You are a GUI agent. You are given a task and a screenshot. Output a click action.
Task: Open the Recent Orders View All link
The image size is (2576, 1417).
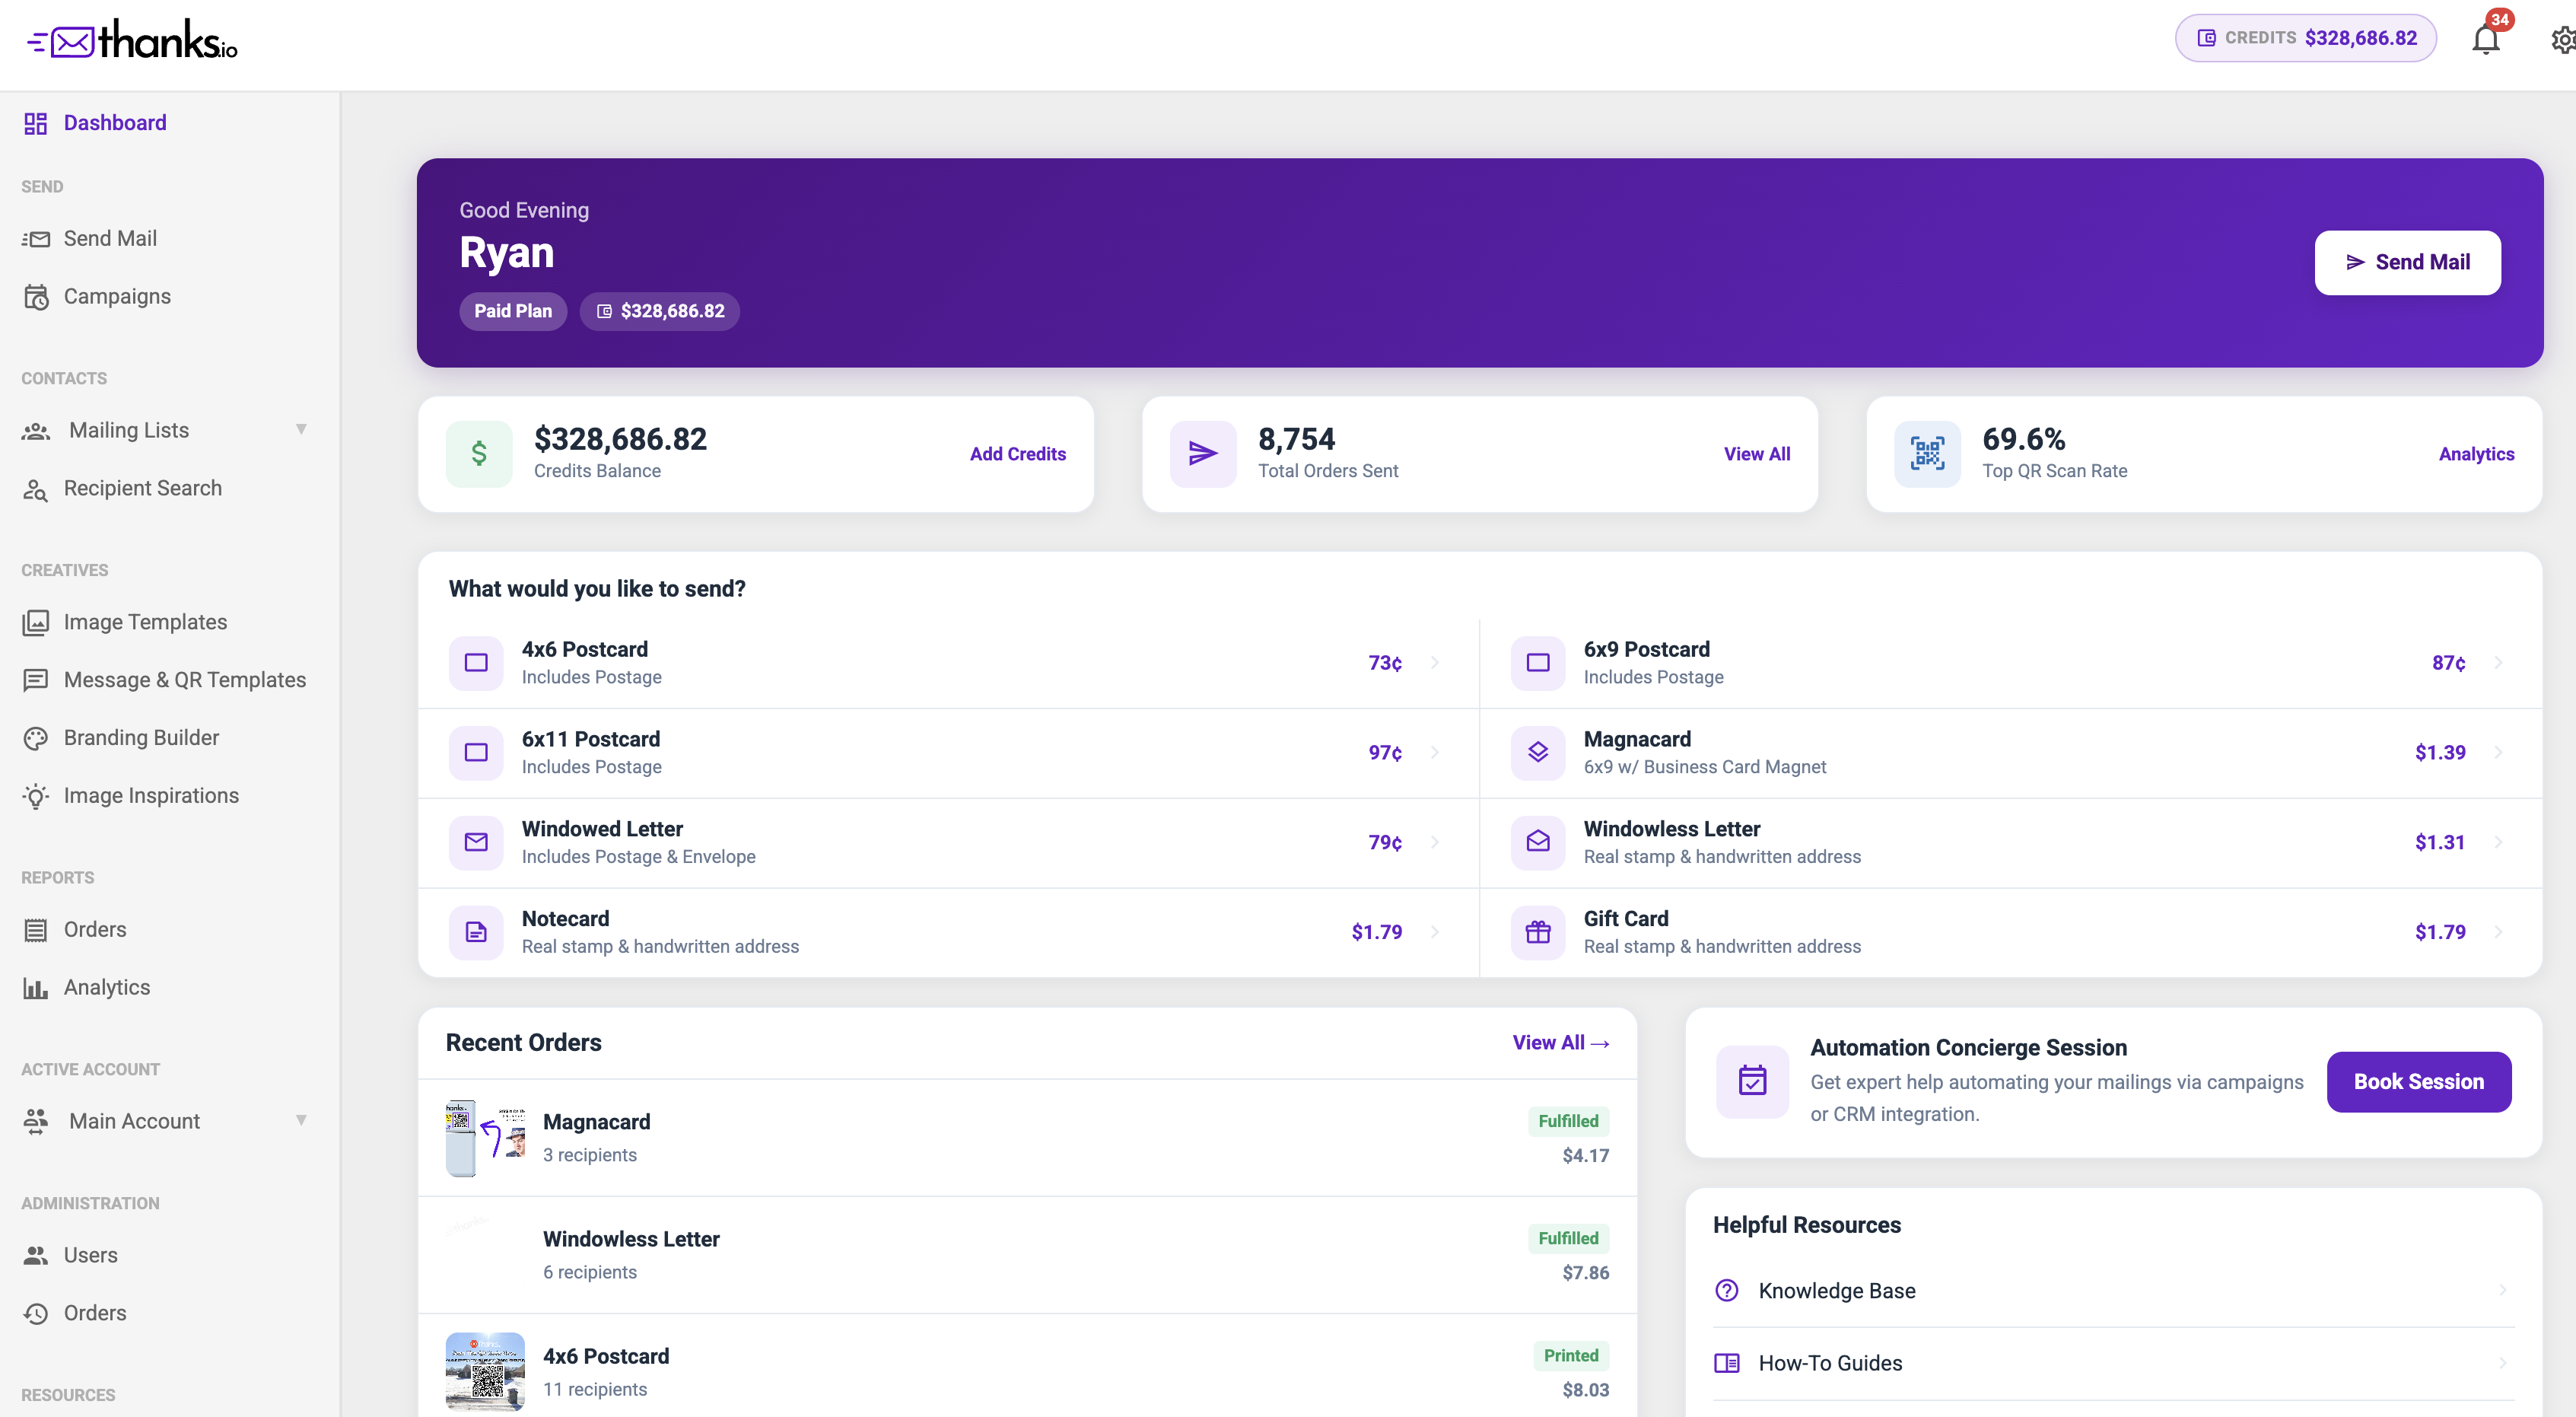coord(1560,1042)
